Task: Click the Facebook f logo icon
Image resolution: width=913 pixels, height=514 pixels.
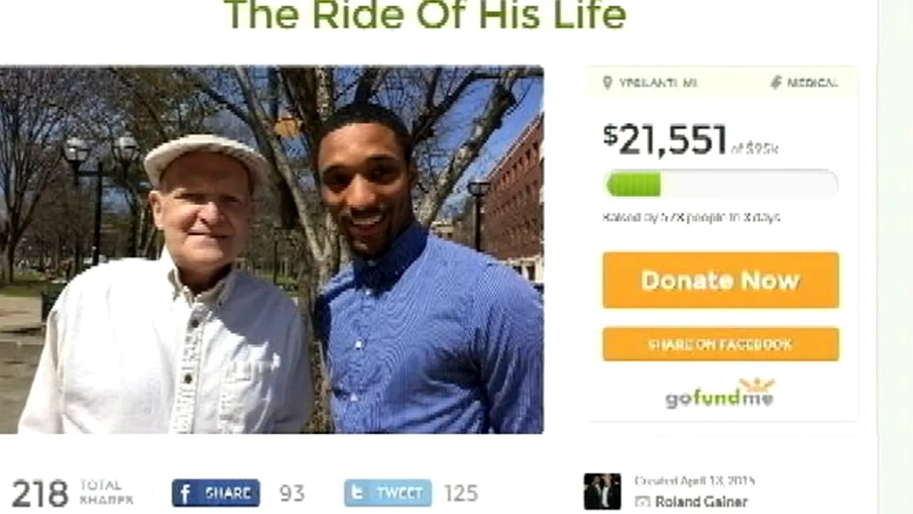Action: [x=184, y=493]
